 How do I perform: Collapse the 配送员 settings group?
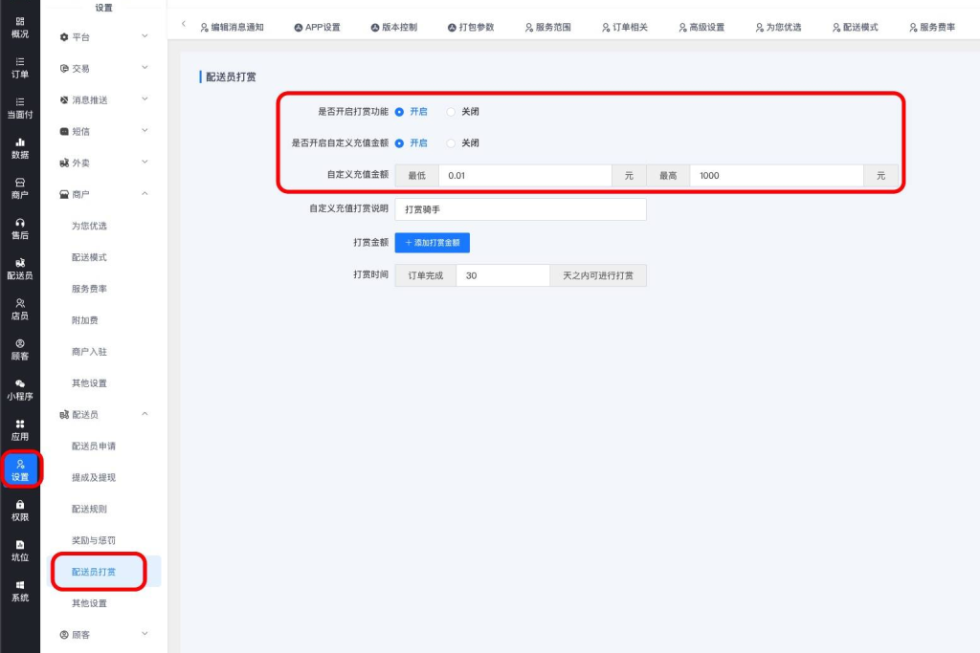(103, 414)
